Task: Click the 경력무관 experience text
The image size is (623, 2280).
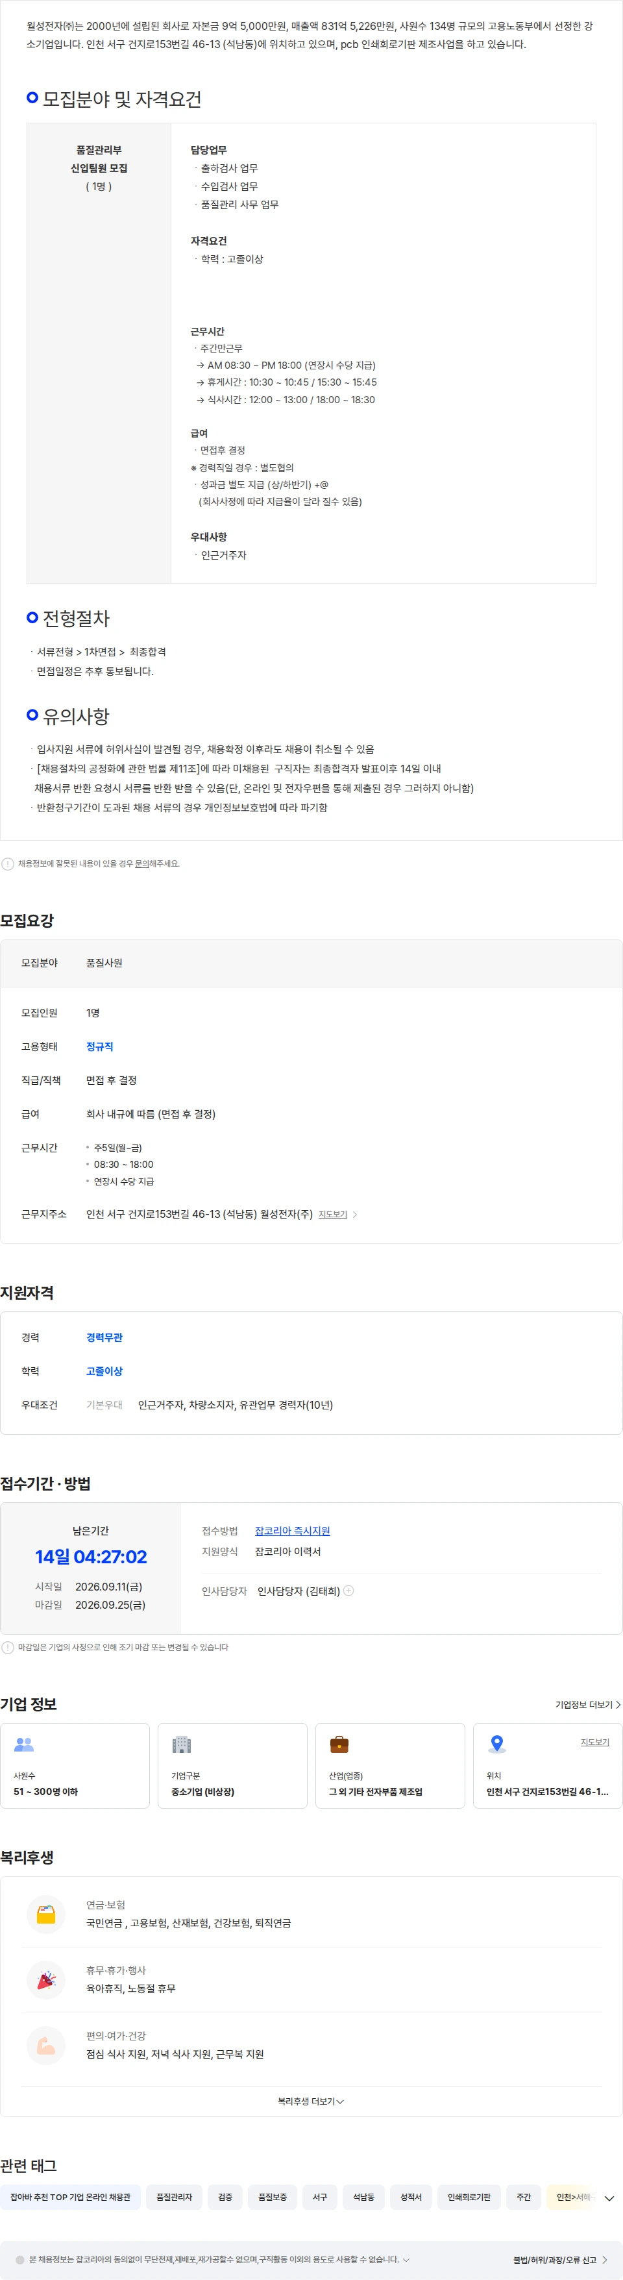Action: (104, 1337)
